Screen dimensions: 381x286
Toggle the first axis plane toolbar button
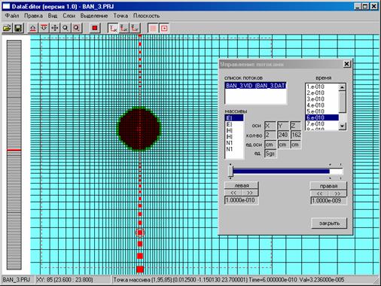(x=113, y=28)
